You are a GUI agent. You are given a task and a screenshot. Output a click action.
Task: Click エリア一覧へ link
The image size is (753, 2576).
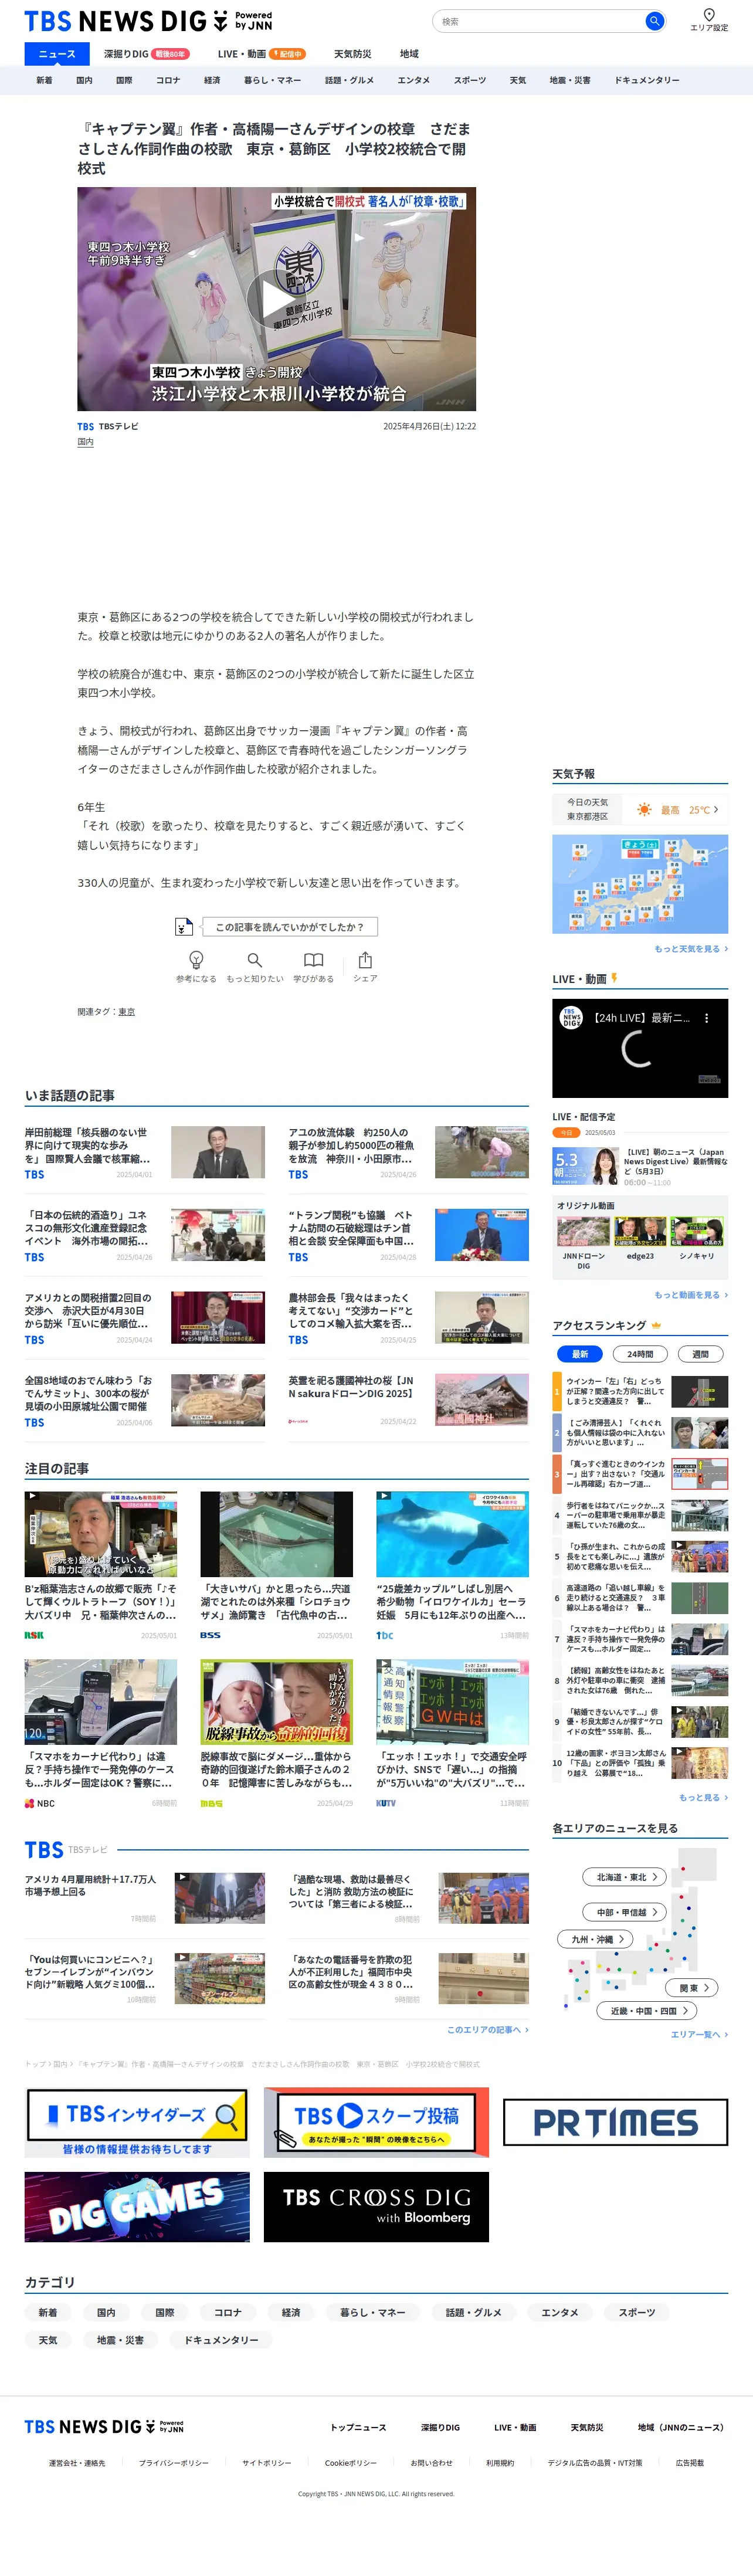(x=699, y=2034)
